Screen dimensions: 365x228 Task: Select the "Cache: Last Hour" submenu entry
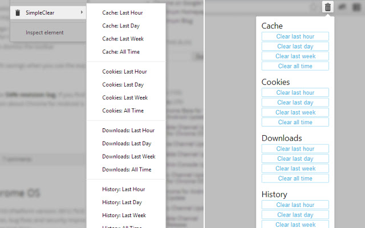click(x=123, y=13)
